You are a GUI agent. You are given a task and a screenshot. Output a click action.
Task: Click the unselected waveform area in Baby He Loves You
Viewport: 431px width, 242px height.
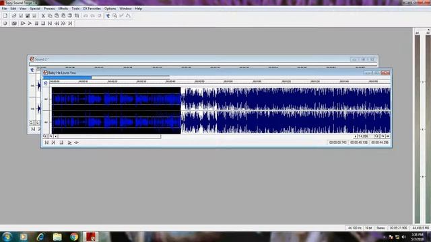pos(286,110)
